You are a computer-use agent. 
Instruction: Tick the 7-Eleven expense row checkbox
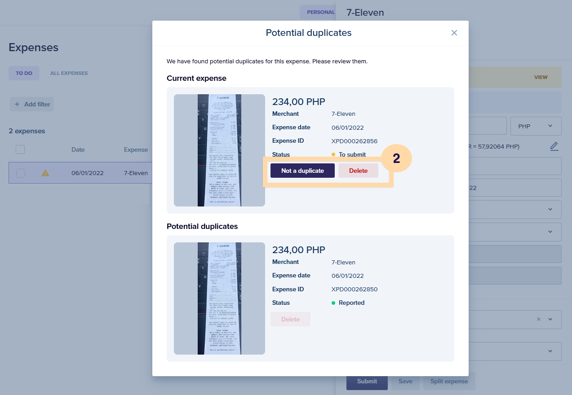[x=21, y=173]
